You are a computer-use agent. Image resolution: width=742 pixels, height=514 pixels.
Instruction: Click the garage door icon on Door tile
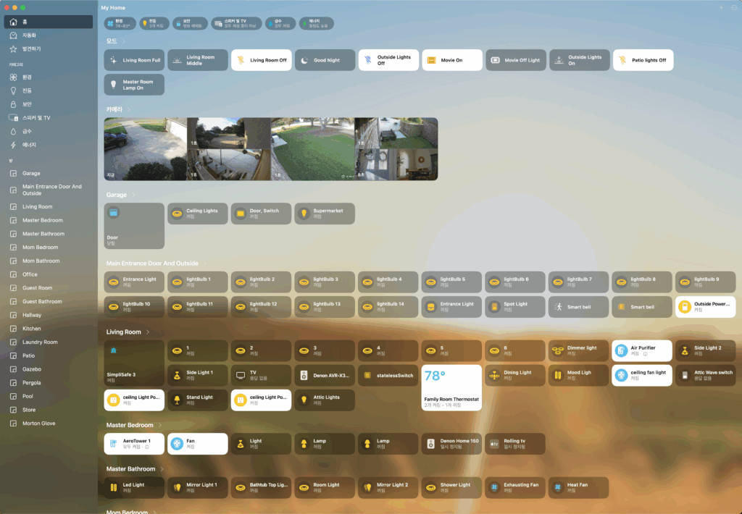(113, 212)
